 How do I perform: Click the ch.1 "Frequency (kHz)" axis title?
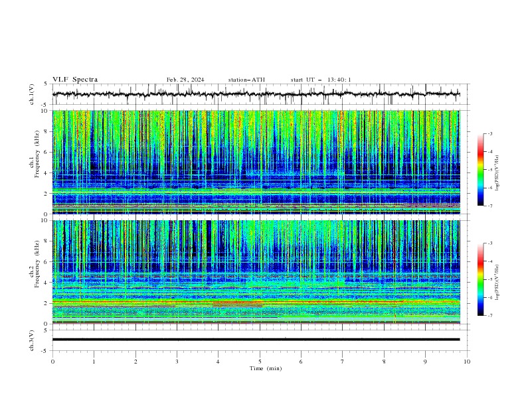click(x=37, y=154)
